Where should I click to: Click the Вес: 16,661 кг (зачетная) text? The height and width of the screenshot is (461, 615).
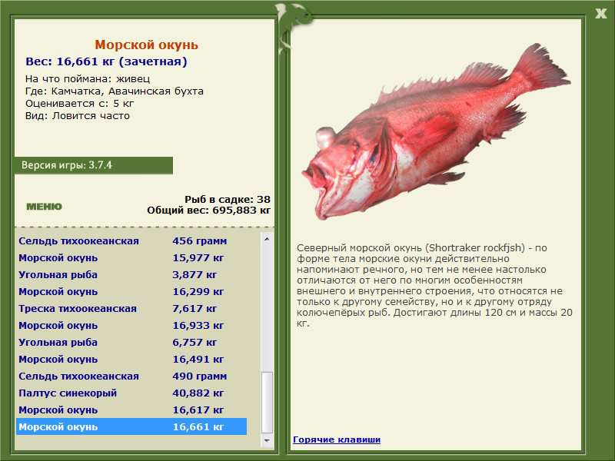(x=106, y=61)
